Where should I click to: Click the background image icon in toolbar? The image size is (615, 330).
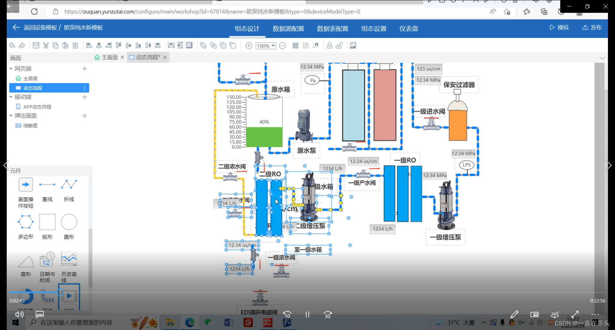tap(353, 45)
